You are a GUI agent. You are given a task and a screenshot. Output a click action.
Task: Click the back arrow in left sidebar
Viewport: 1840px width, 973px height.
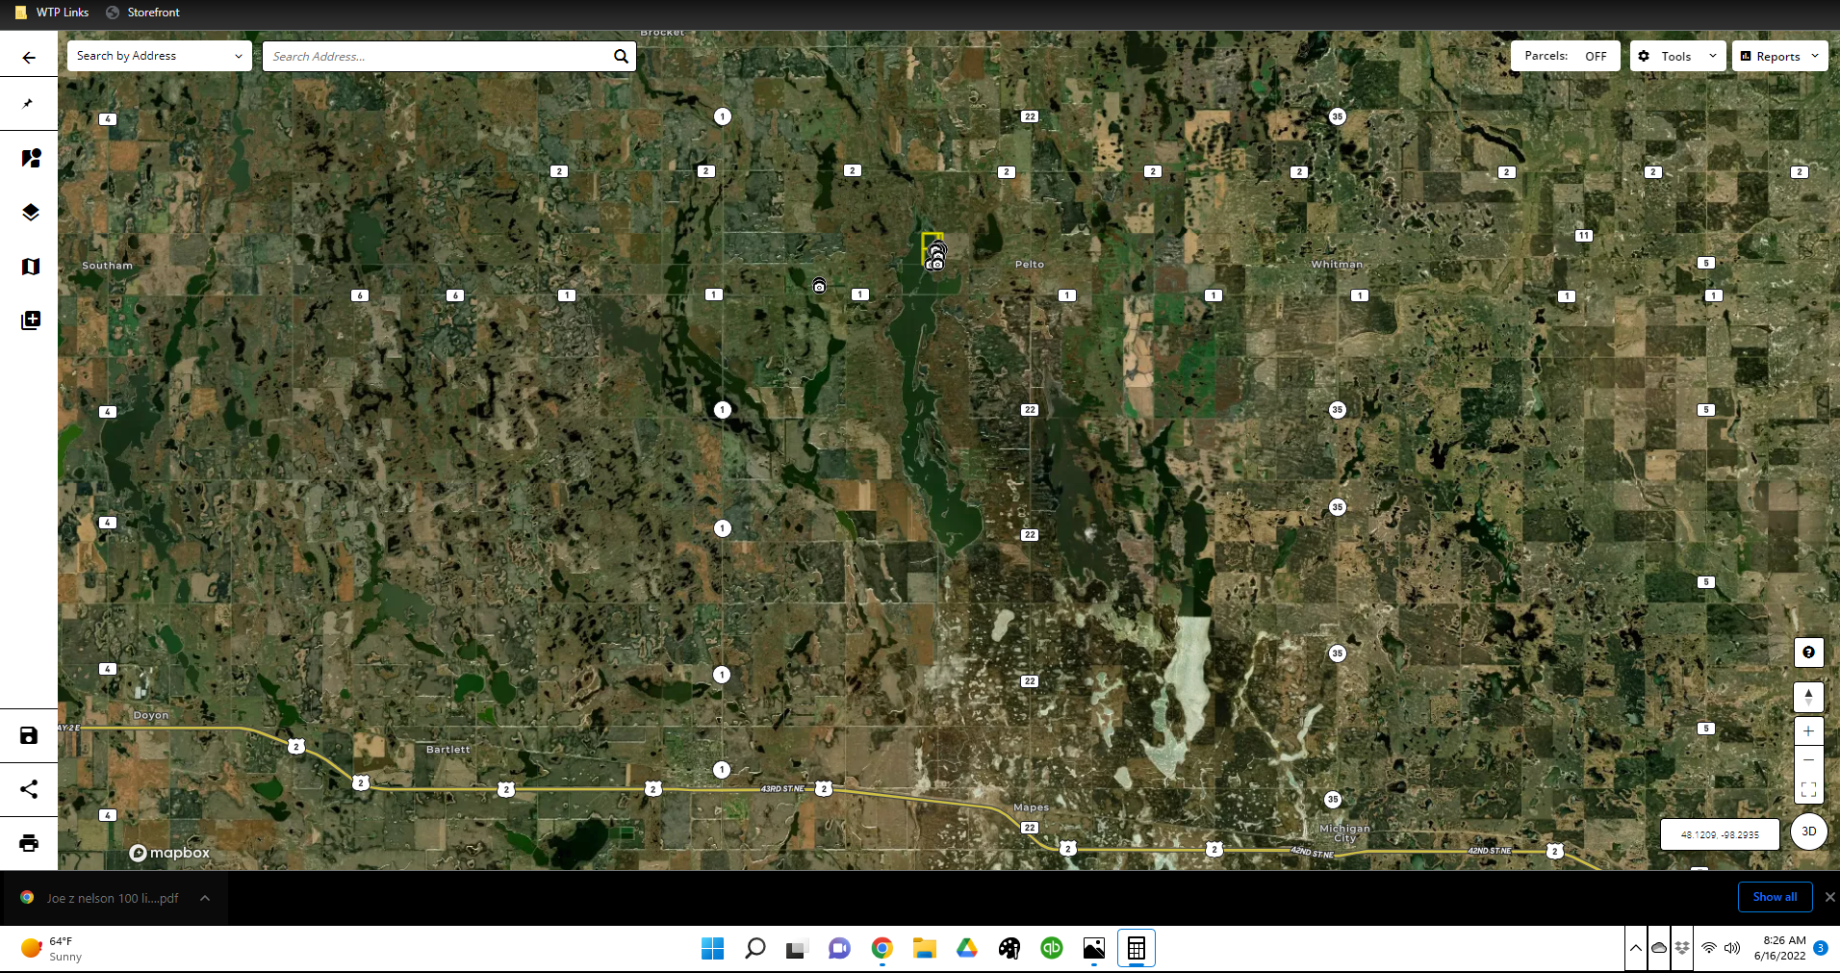[29, 58]
